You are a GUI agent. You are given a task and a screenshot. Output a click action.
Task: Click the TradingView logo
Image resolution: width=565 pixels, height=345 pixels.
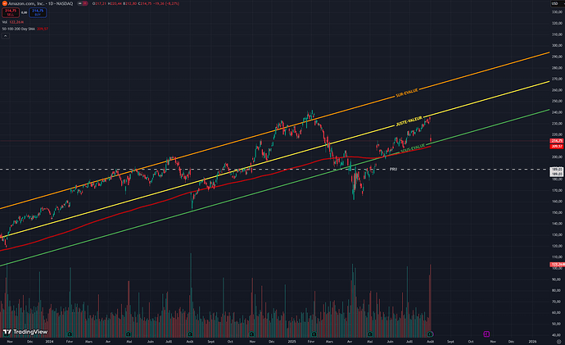(x=25, y=332)
